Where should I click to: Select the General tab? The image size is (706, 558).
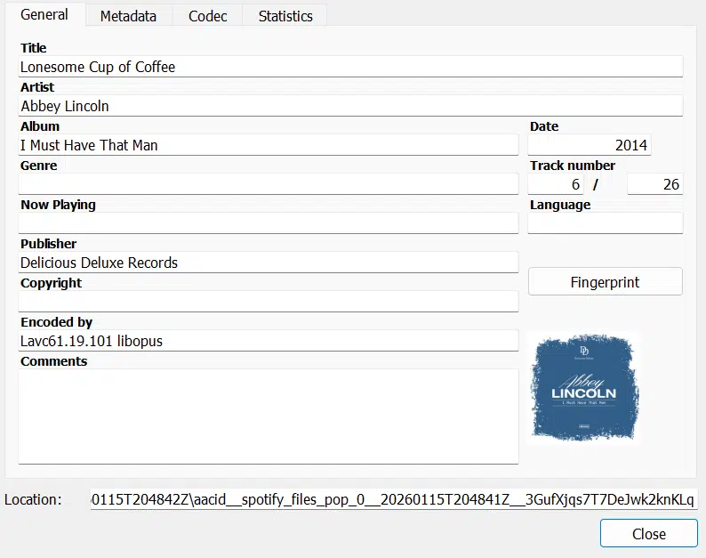[44, 15]
